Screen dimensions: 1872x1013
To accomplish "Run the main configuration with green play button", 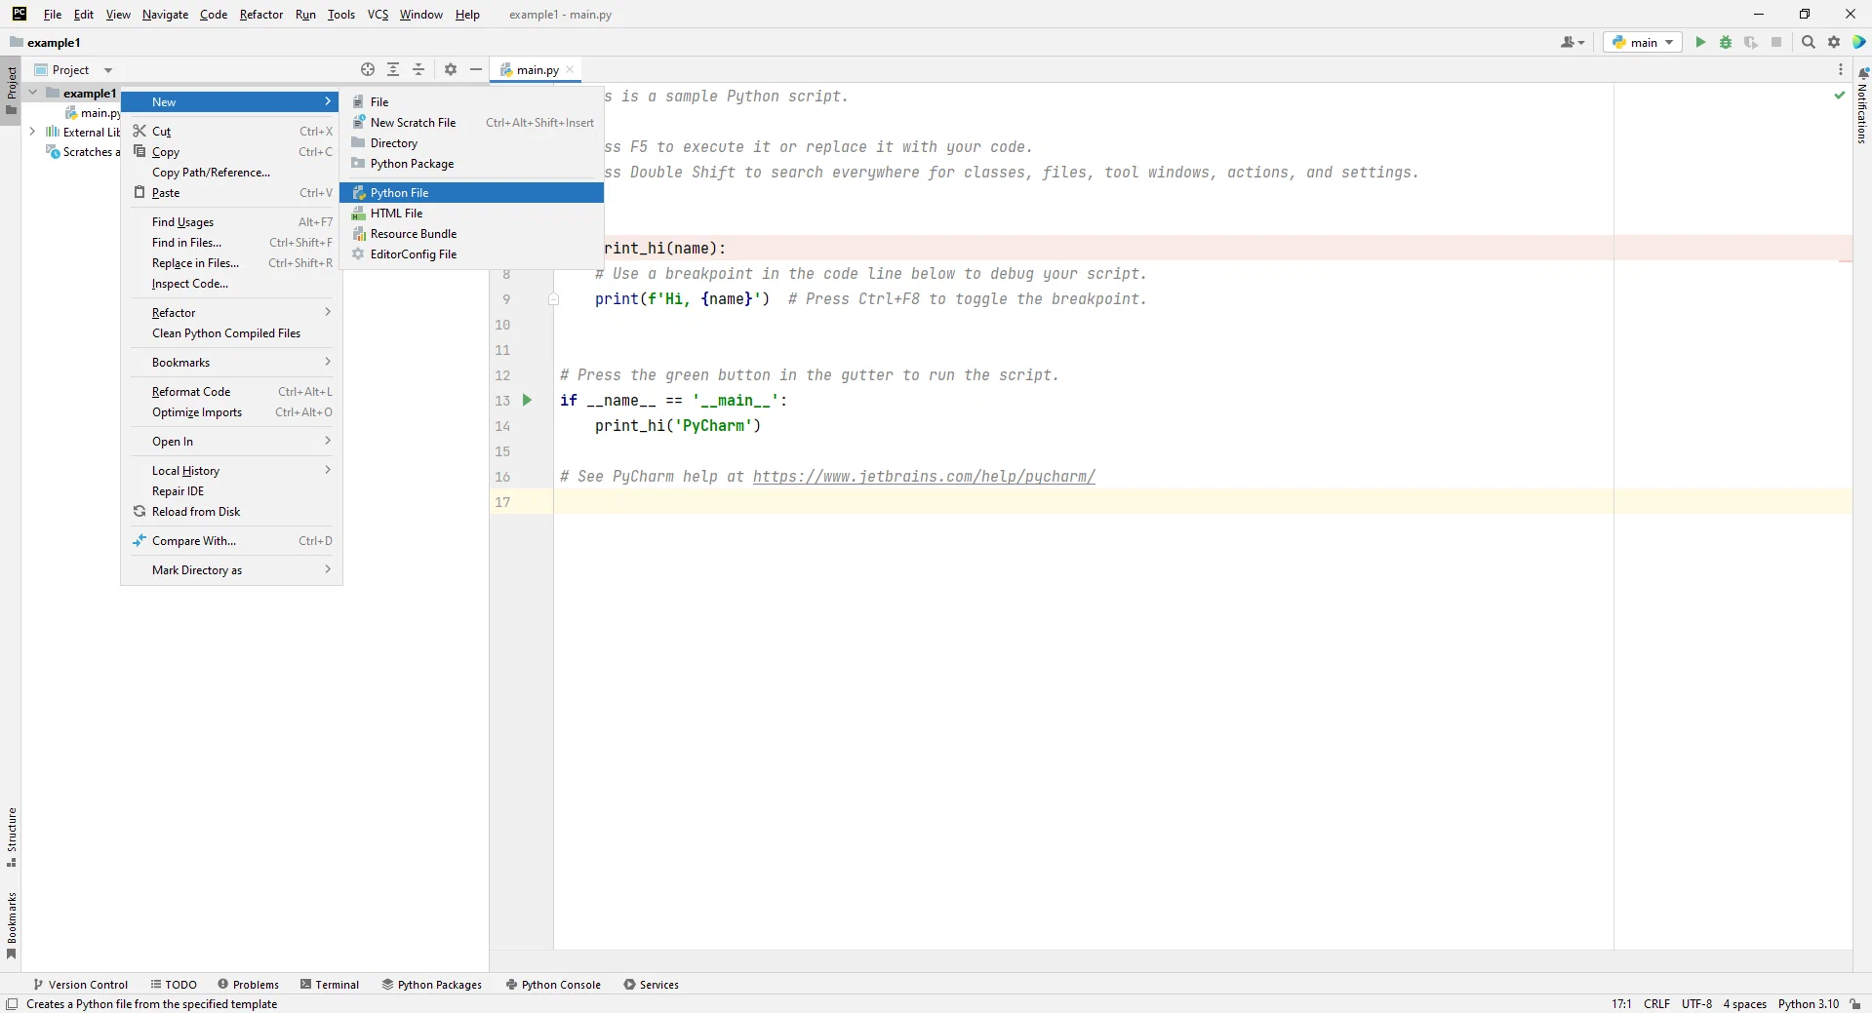I will 1700,42.
